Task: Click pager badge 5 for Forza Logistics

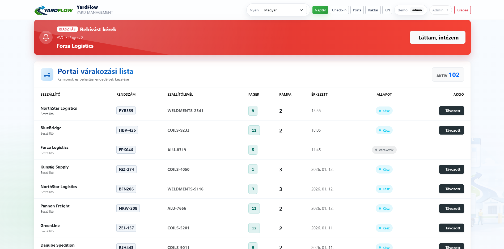Action: coord(253,150)
